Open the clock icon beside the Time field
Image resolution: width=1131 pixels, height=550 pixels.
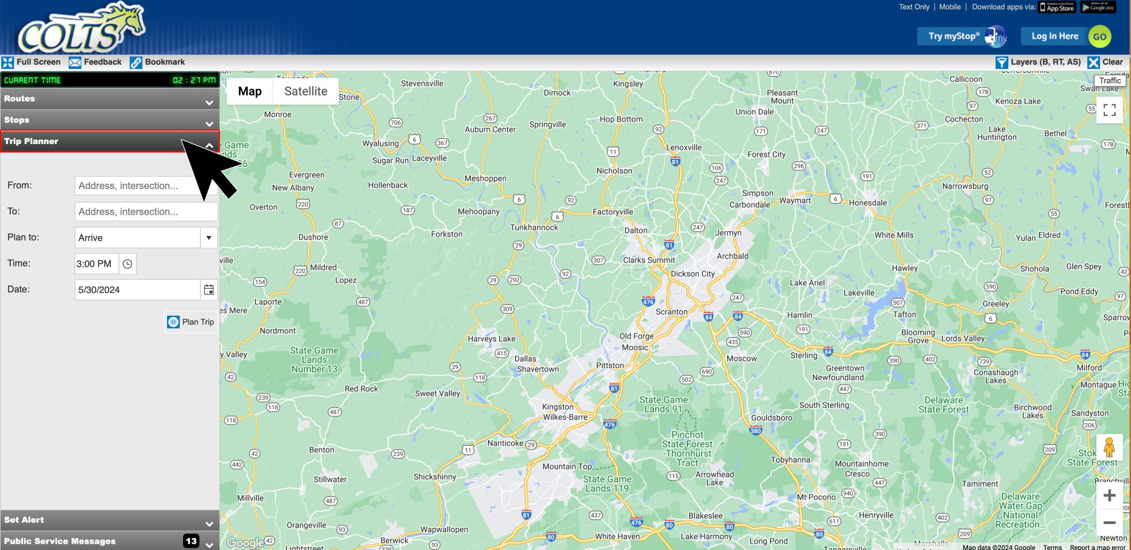pos(127,263)
